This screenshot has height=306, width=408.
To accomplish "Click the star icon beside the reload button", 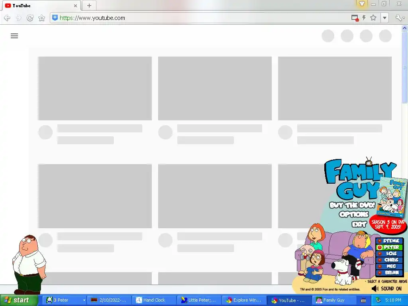I will coord(41,18).
